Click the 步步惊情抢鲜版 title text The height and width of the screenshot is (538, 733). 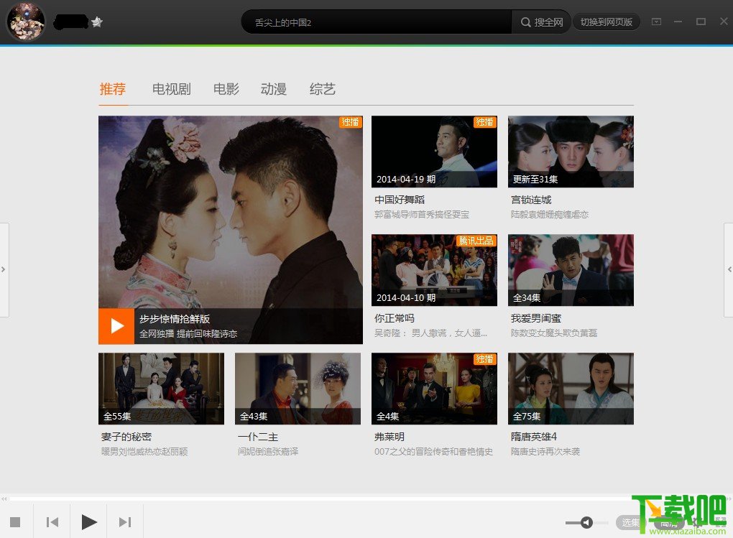175,319
